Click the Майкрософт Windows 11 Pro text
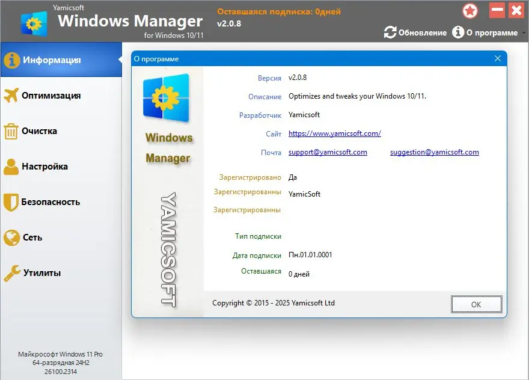The width and height of the screenshot is (529, 380). click(60, 354)
